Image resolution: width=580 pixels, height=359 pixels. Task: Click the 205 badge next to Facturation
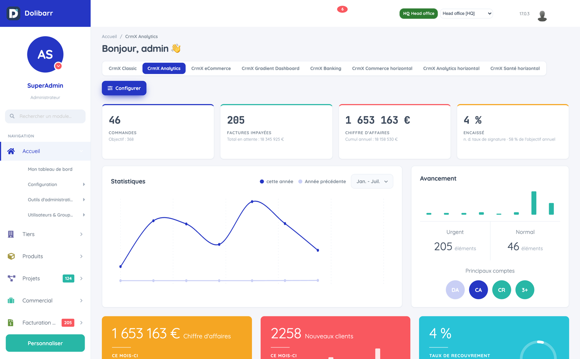point(68,322)
